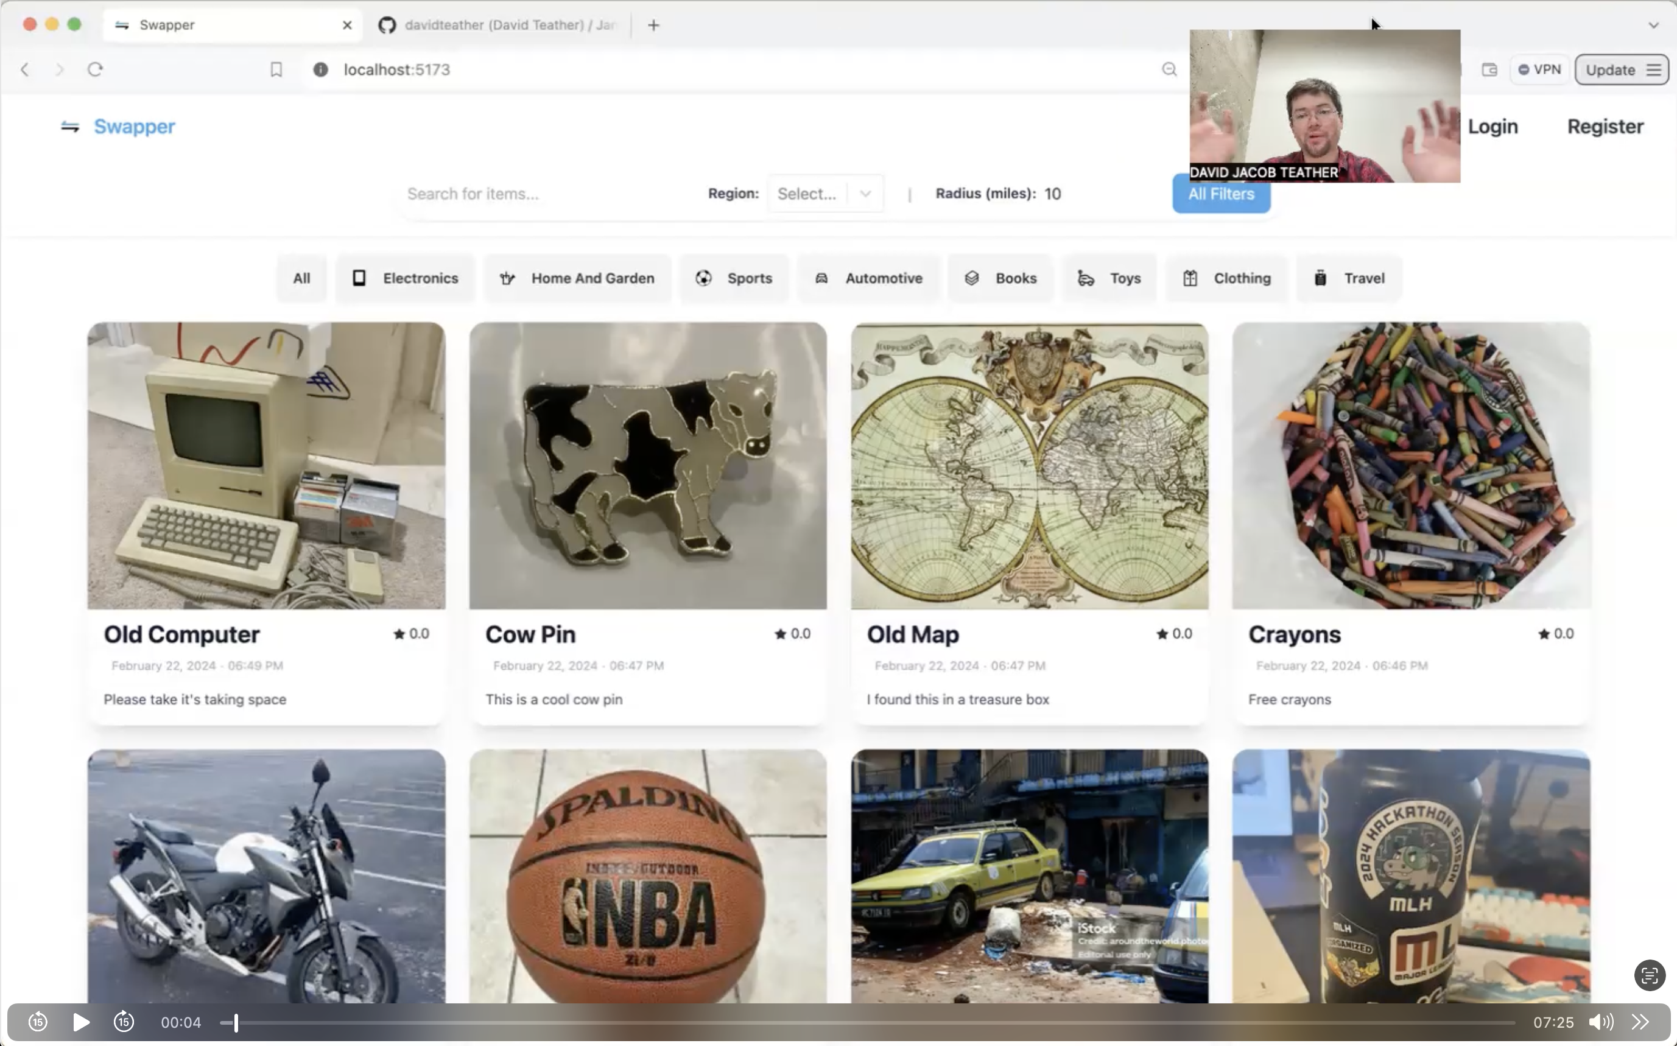Click the volume speaker icon
Image resolution: width=1677 pixels, height=1046 pixels.
click(1600, 1022)
